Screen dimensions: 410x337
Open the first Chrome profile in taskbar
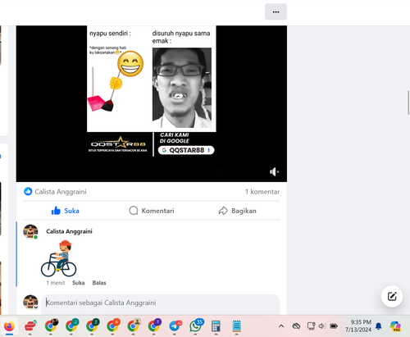pyautogui.click(x=51, y=326)
